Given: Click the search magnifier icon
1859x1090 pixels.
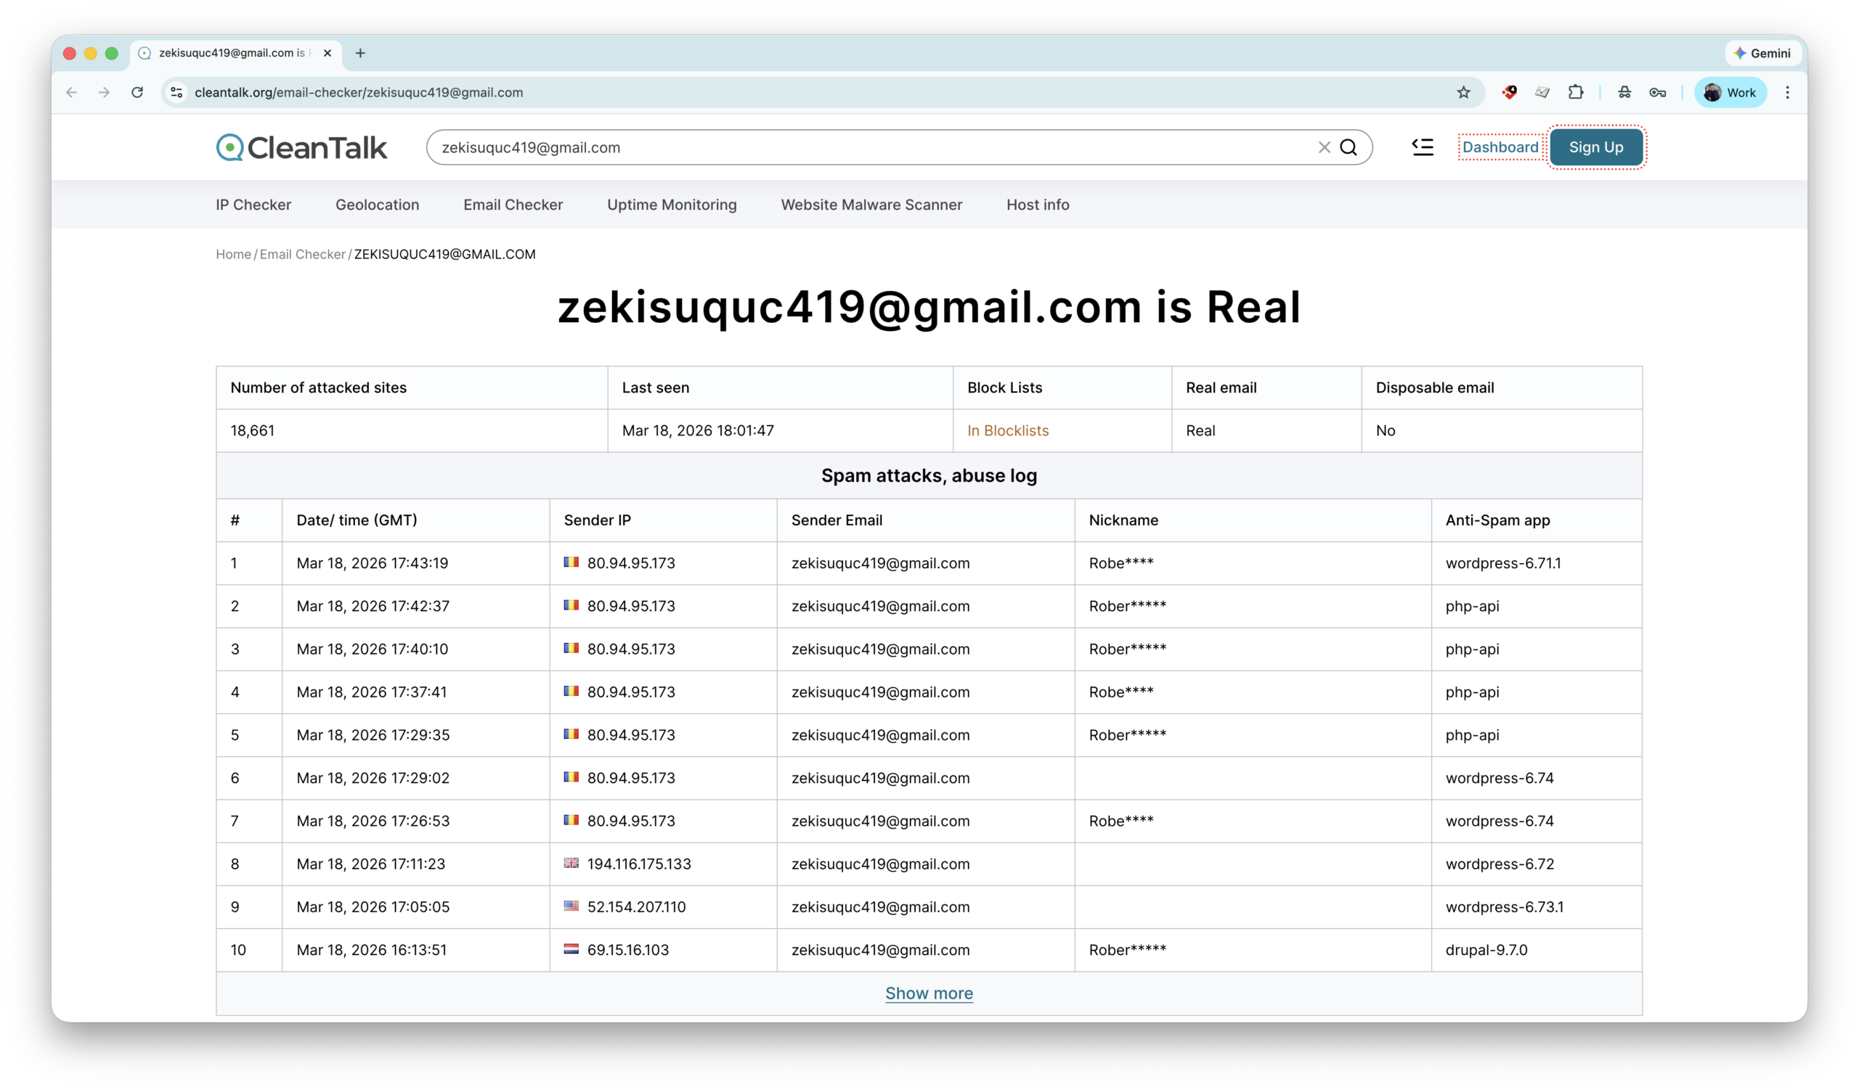Looking at the screenshot, I should [1349, 147].
